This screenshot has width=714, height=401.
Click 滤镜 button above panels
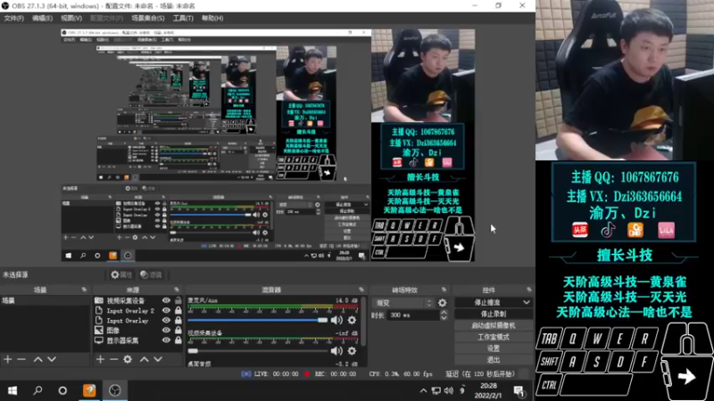pyautogui.click(x=151, y=274)
